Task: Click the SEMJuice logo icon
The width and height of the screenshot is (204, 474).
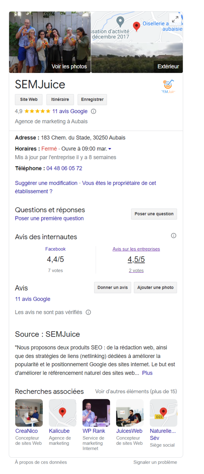Action: [x=168, y=86]
